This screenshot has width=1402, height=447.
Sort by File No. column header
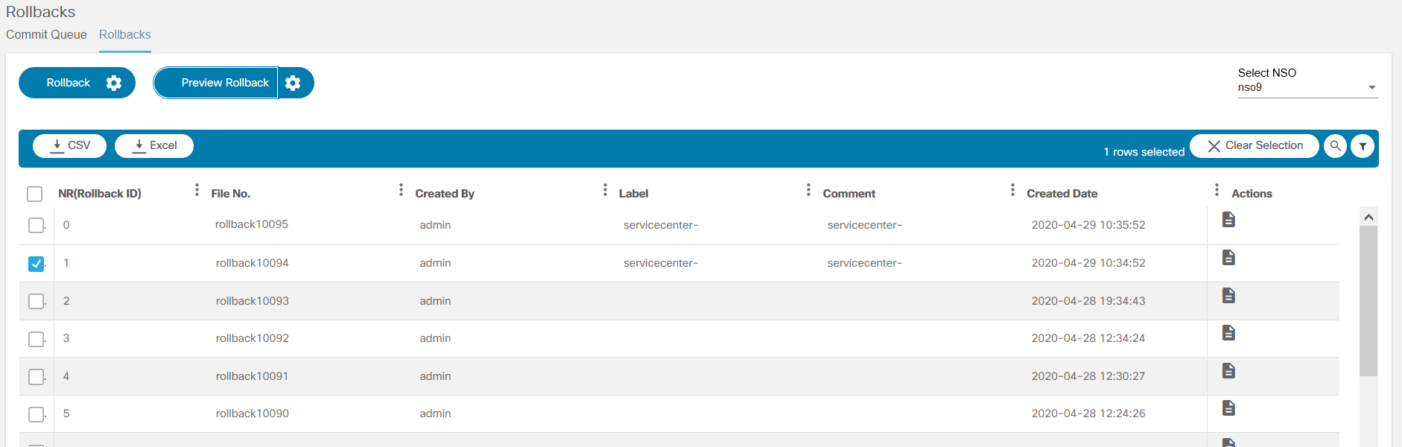tap(231, 194)
